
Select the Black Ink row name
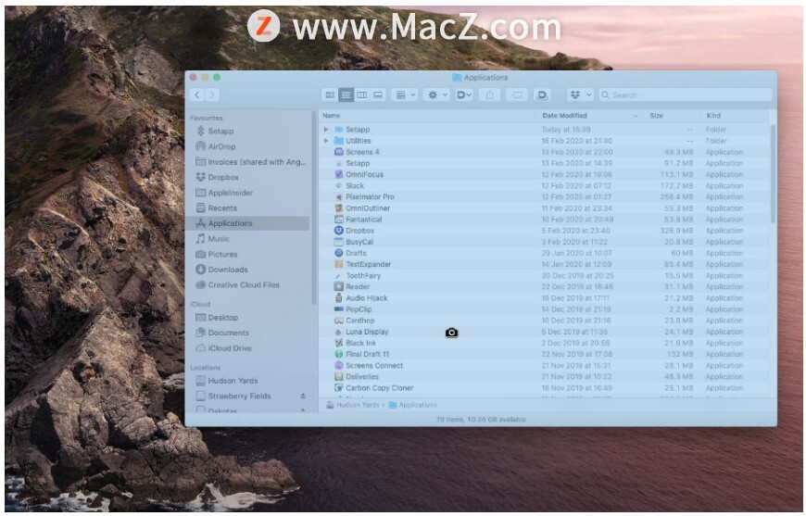[361, 344]
